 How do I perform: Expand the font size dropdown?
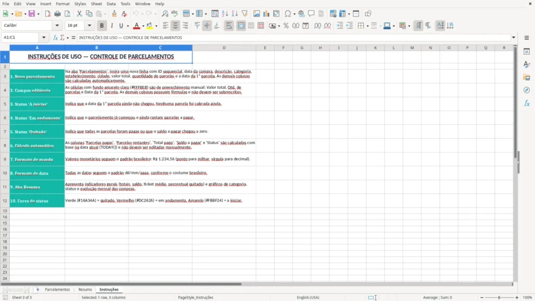click(89, 25)
